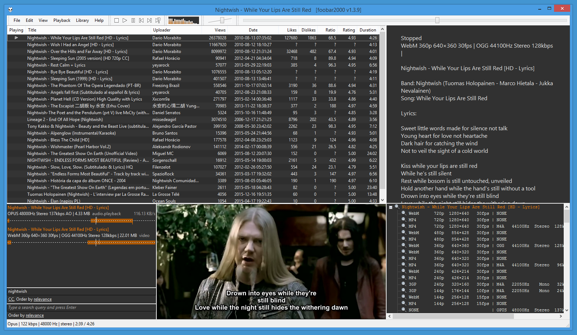
Task: Click magnifier icon of NONE OPUS 48000Hz row
Action: coord(403,310)
